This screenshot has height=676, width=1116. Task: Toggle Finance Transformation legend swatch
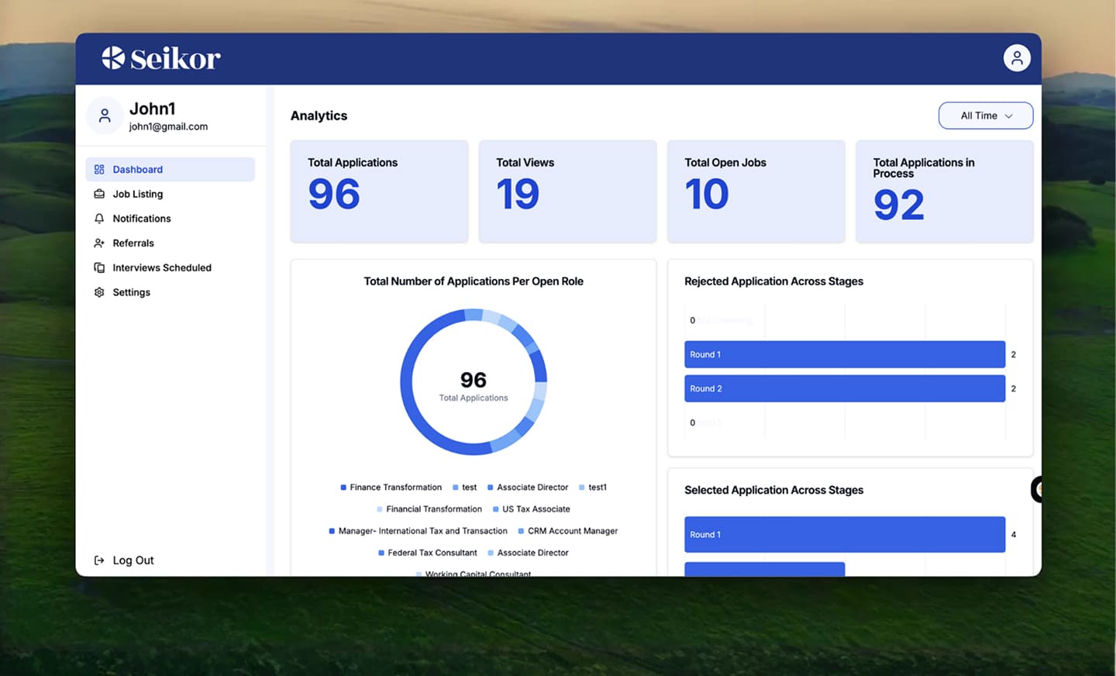pyautogui.click(x=343, y=488)
